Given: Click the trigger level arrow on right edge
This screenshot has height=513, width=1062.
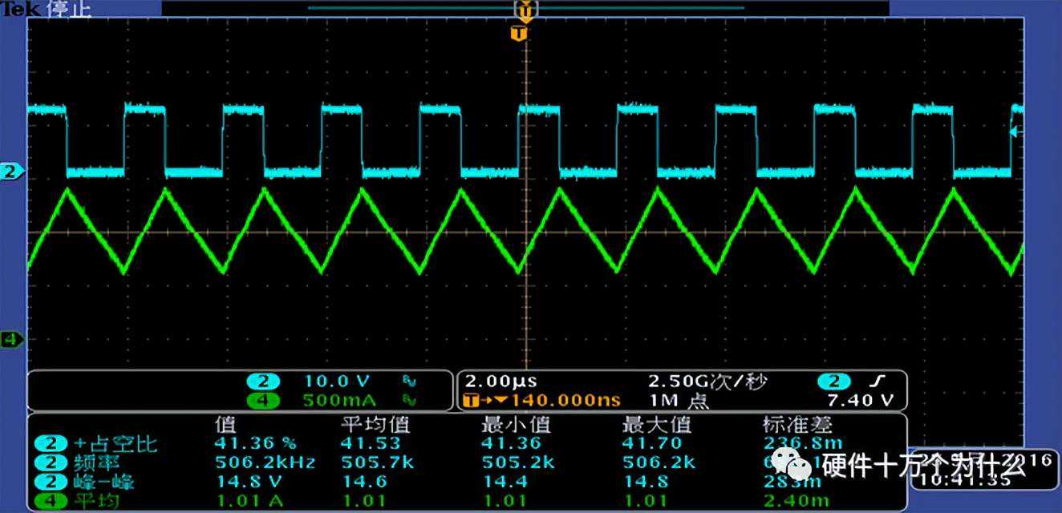Looking at the screenshot, I should coord(1016,132).
